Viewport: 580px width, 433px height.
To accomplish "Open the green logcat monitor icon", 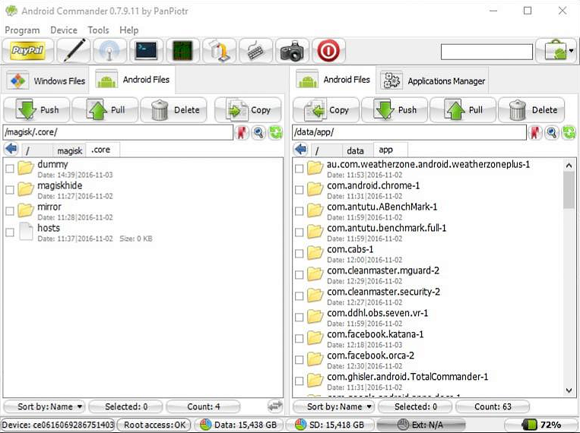I will pyautogui.click(x=182, y=50).
